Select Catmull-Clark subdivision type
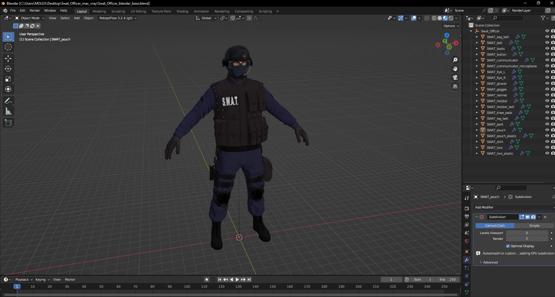The height and width of the screenshot is (297, 555). point(495,226)
